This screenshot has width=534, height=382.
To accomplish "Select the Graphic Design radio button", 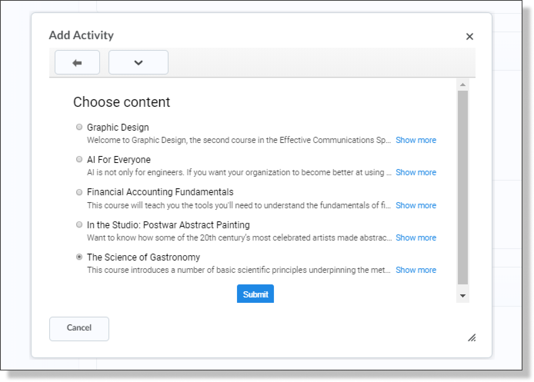I will (x=79, y=127).
